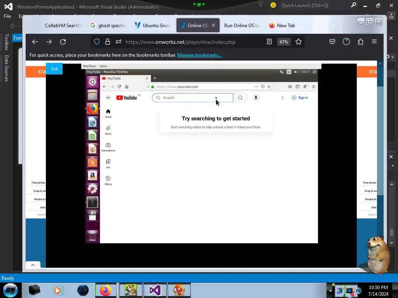Image resolution: width=398 pixels, height=298 pixels.
Task: Open new tab in inner Firefox
Action: (x=155, y=78)
